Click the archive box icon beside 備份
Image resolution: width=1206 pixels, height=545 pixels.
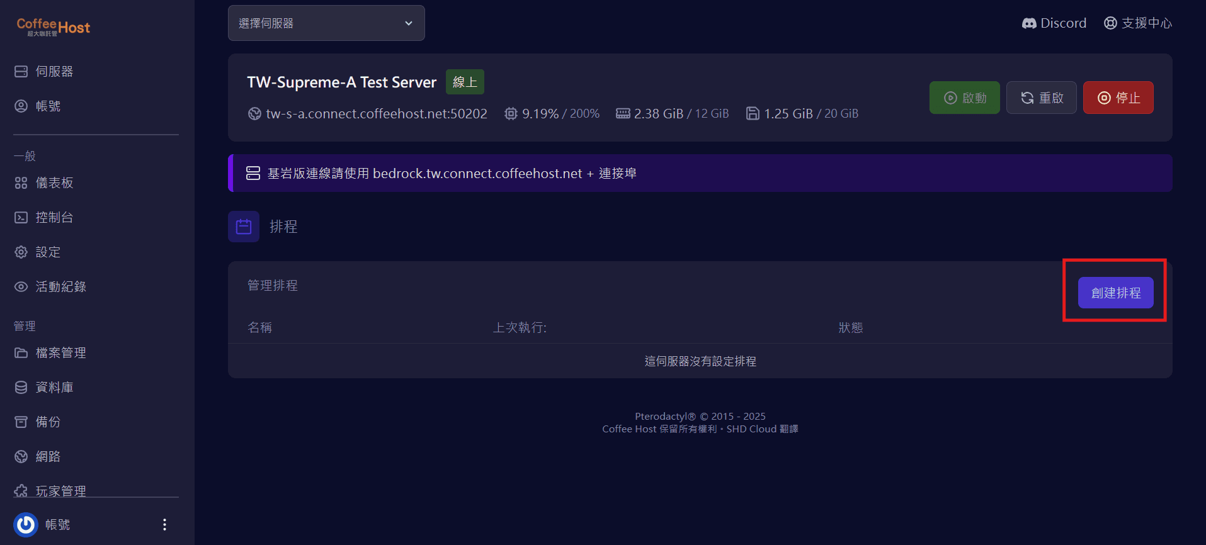click(x=21, y=422)
